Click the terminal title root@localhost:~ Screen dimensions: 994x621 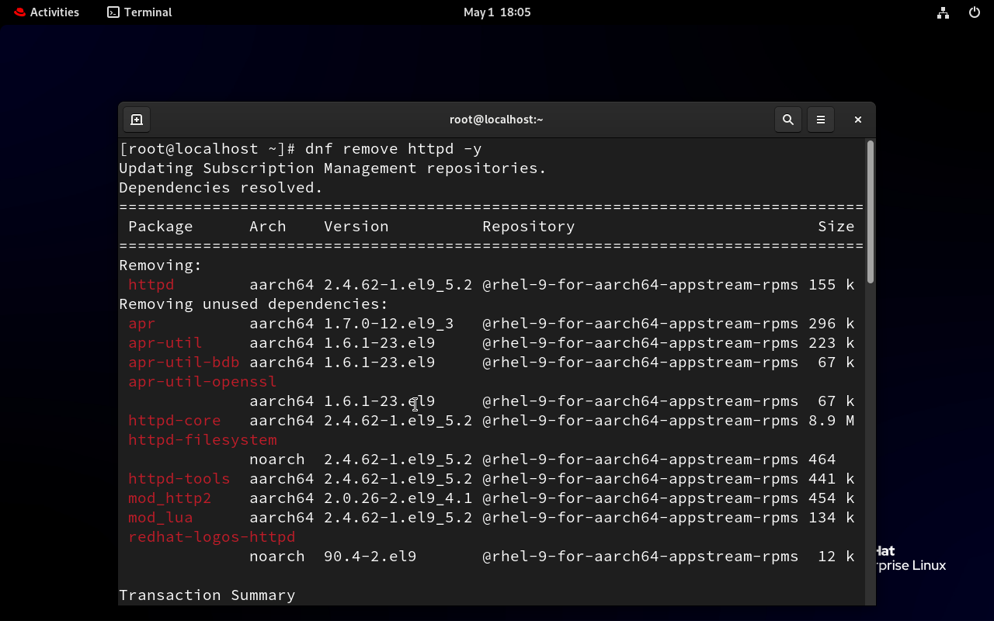pos(496,120)
